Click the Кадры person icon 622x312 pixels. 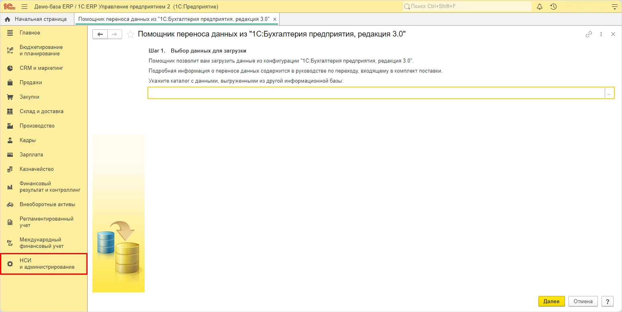click(x=10, y=140)
